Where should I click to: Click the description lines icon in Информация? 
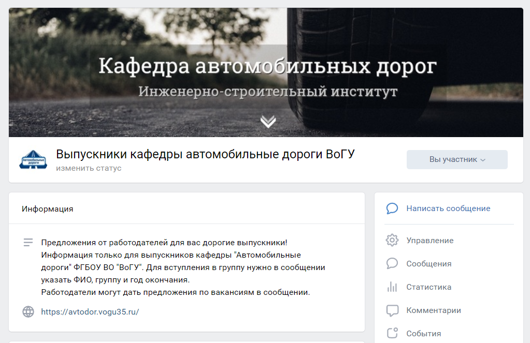(x=28, y=243)
